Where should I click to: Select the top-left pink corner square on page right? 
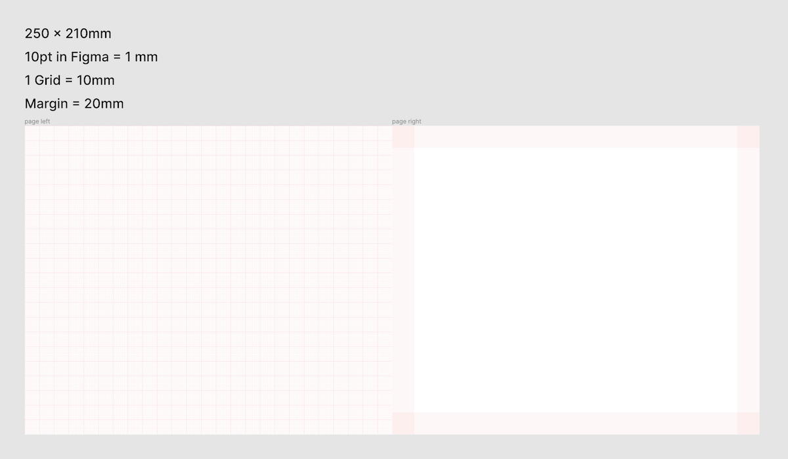click(403, 137)
